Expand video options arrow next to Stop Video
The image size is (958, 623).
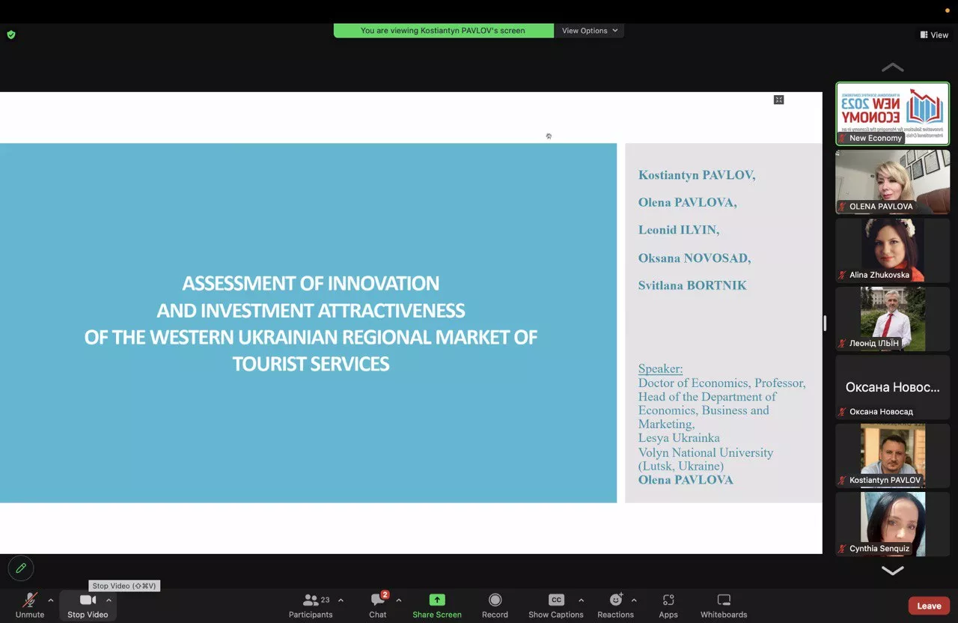pyautogui.click(x=109, y=600)
